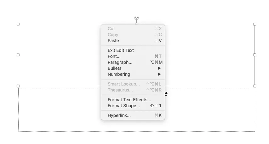Viewport: 269px width, 144px height.
Task: Click the left-middle resize handle
Action: pyautogui.click(x=18, y=55)
